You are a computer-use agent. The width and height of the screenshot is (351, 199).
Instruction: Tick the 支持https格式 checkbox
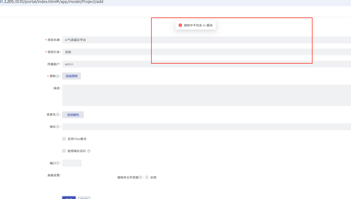pyautogui.click(x=64, y=139)
